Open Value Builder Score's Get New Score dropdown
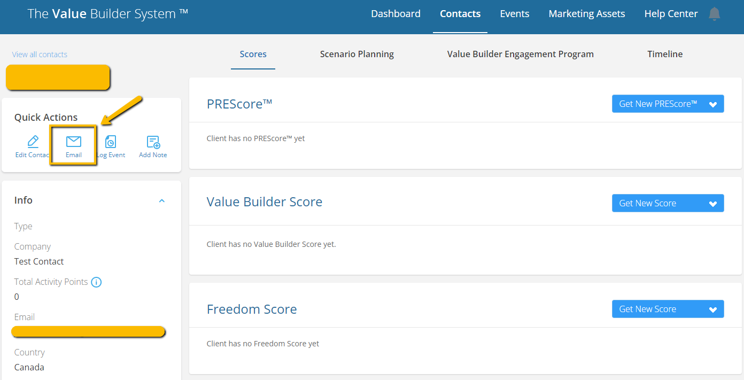 click(668, 203)
